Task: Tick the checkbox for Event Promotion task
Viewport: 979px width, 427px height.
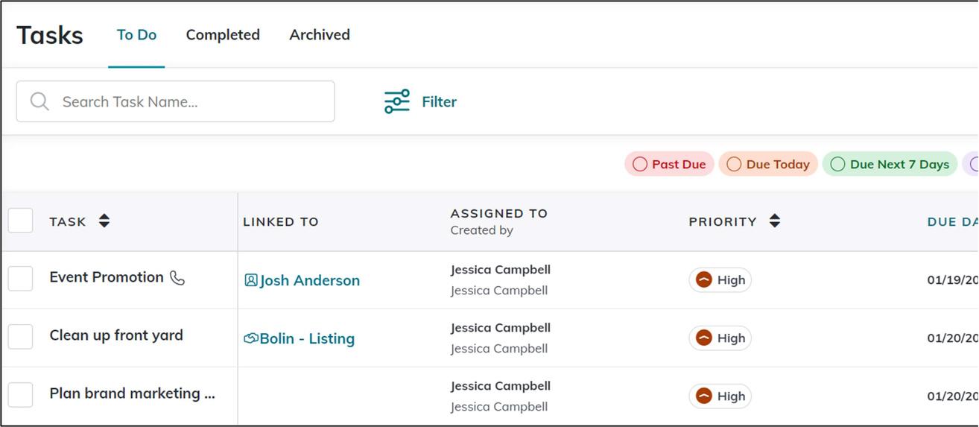Action: tap(21, 278)
